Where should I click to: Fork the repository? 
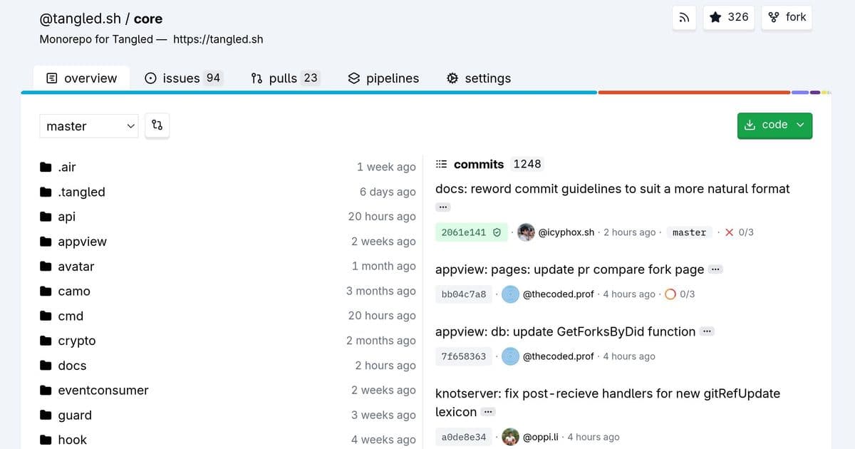pyautogui.click(x=787, y=17)
